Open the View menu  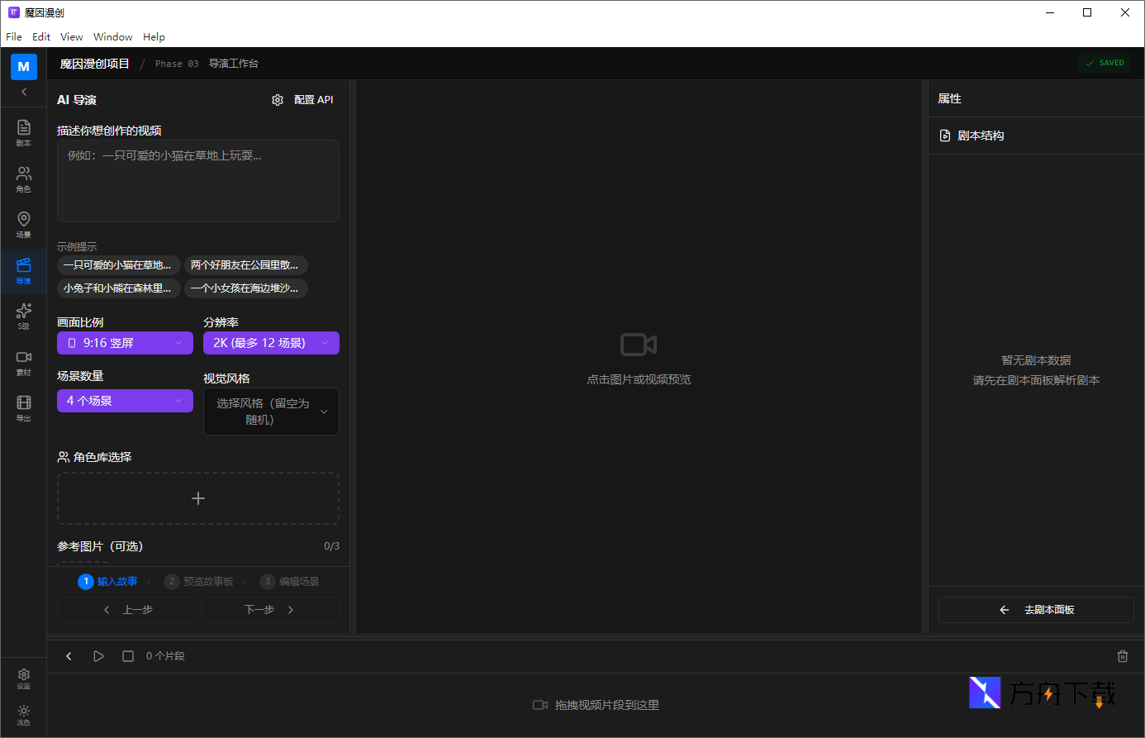pos(71,37)
